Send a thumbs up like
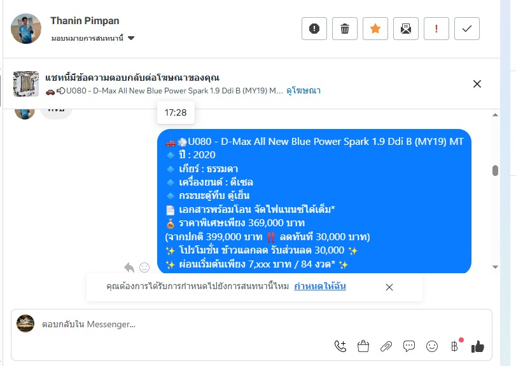This screenshot has width=516, height=366. 477,346
